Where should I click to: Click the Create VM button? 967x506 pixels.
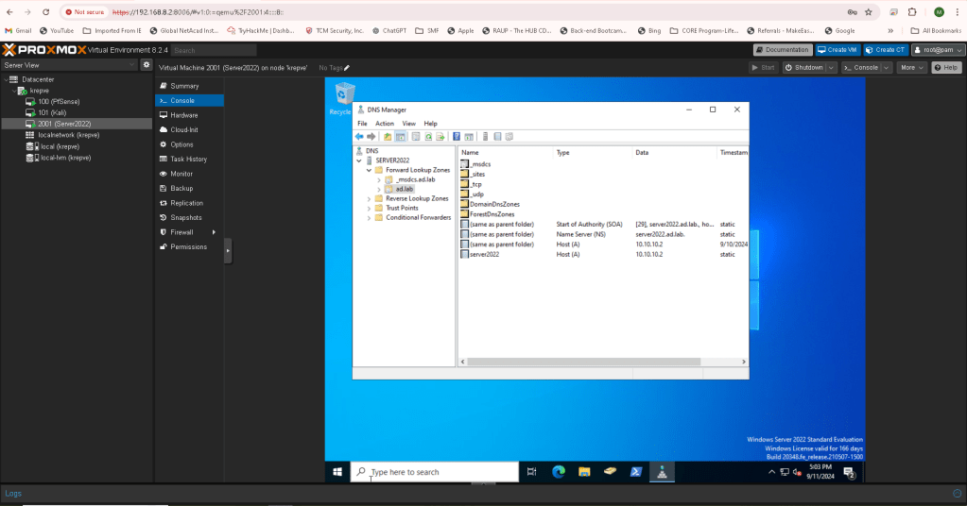[x=837, y=49]
